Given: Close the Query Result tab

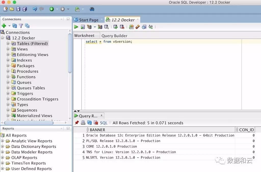Looking at the screenshot, I should [x=101, y=115].
